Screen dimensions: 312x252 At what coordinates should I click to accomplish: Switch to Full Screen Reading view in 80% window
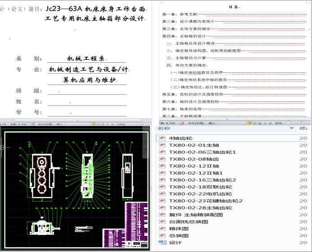point(255,123)
